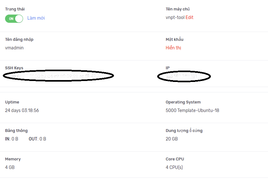Click the redacted SSH Keys value

[58, 76]
